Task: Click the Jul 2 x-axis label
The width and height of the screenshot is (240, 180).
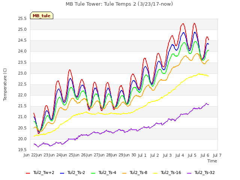Action: pyautogui.click(x=154, y=155)
